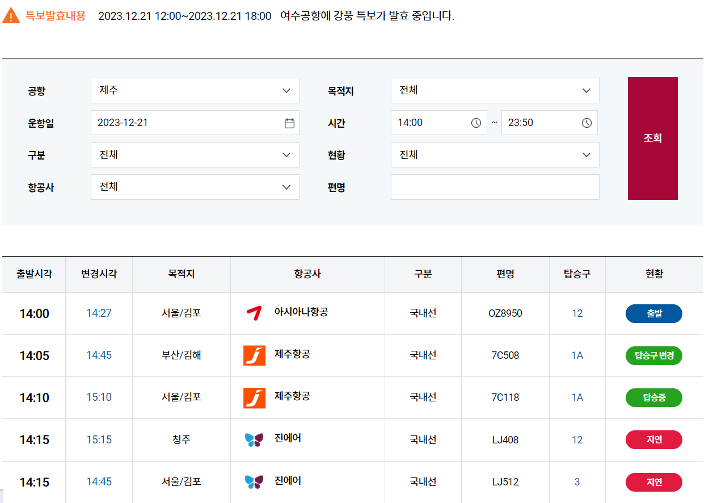Image resolution: width=713 pixels, height=503 pixels.
Task: Click the start time field 14:00
Action: click(439, 123)
